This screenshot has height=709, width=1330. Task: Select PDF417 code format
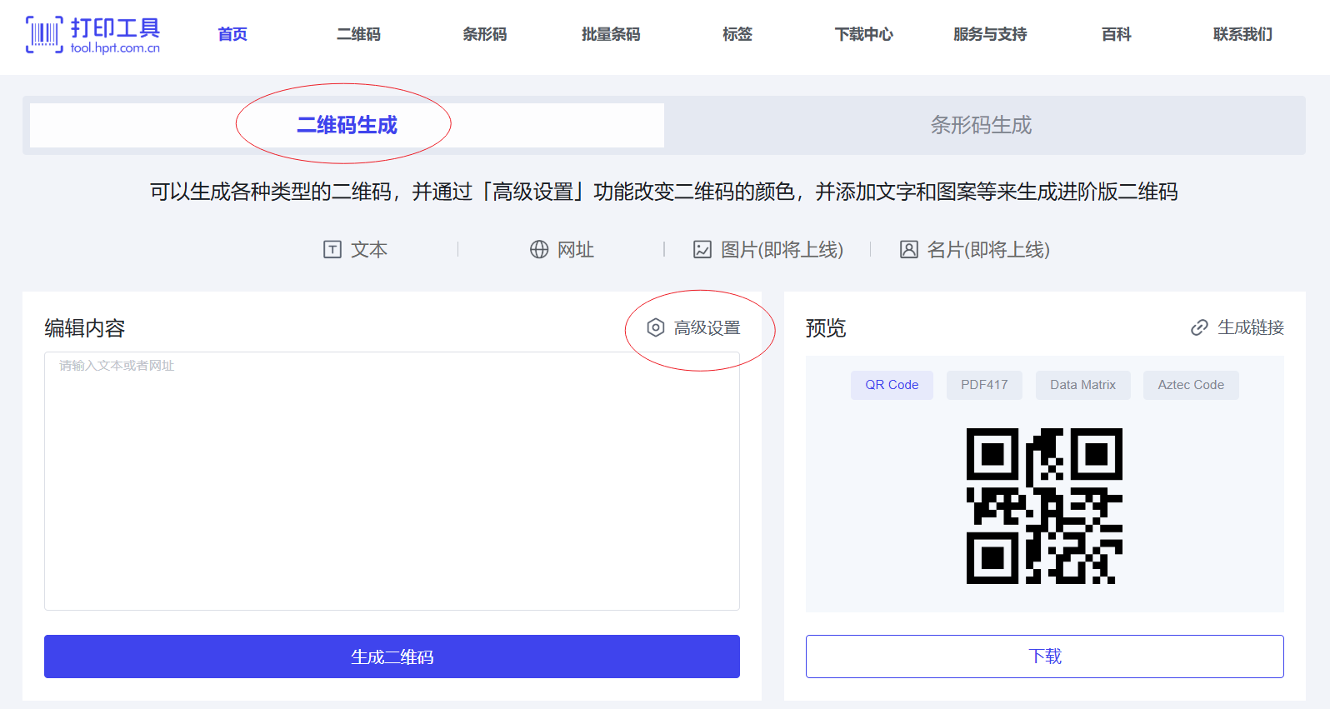(984, 385)
